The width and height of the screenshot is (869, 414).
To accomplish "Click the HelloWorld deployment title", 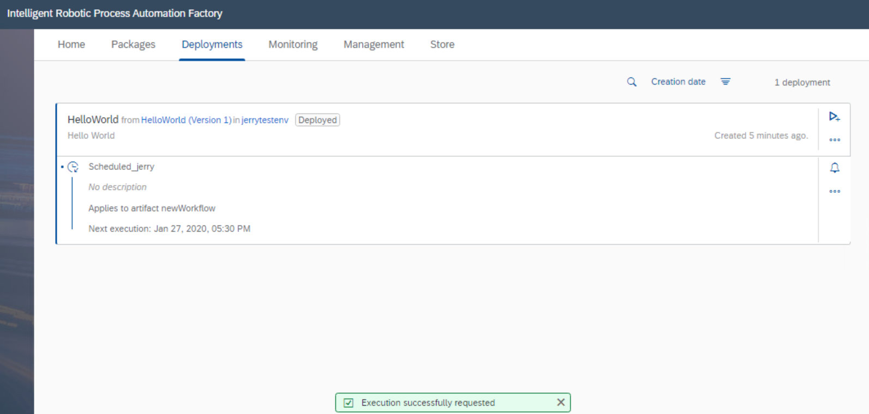I will click(x=93, y=119).
